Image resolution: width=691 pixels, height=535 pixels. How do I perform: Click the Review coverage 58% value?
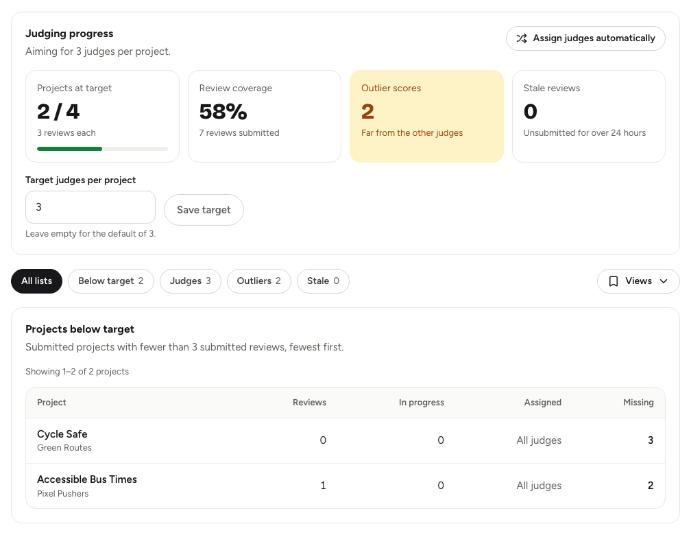point(223,112)
